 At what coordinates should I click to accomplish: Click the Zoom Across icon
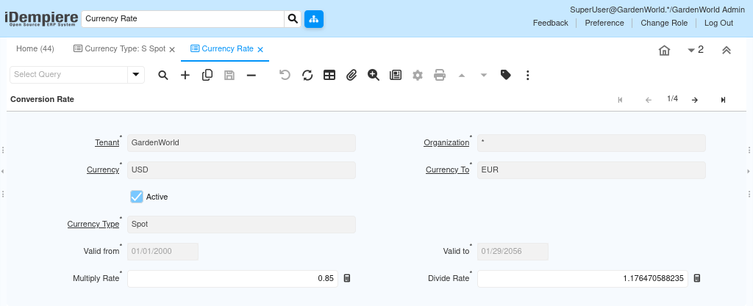(x=374, y=75)
